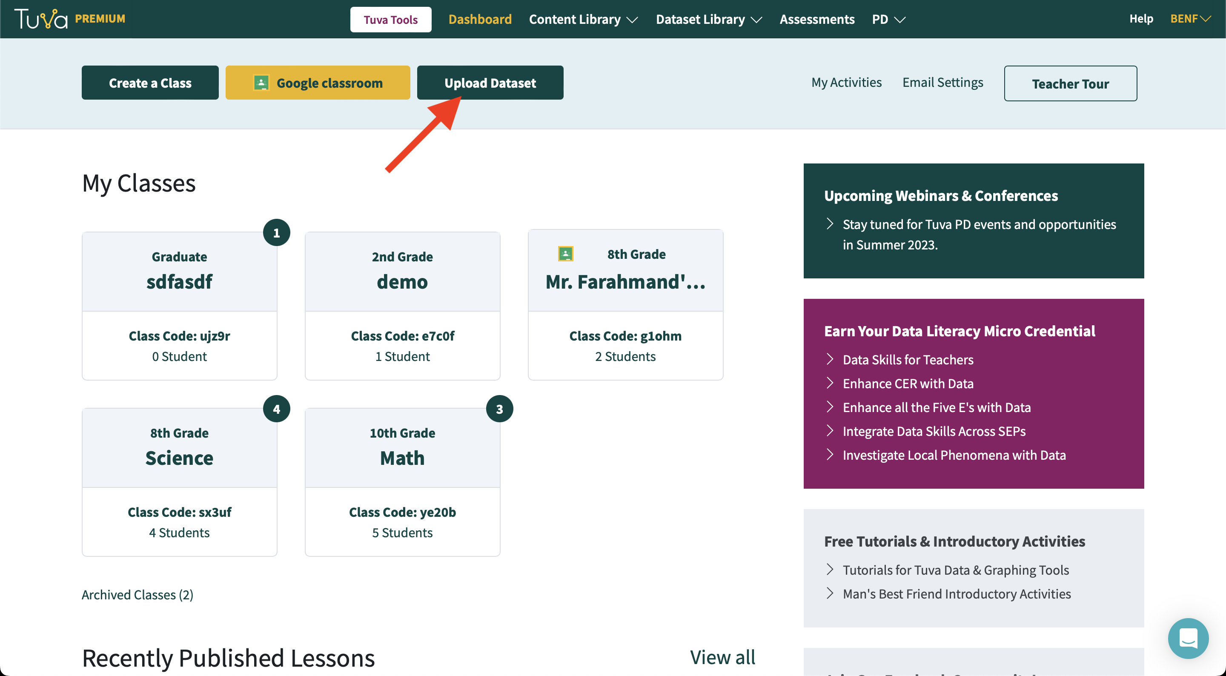Click the Google Classroom icon on Mr. Farahmand's class card
This screenshot has height=676, width=1226.
565,254
